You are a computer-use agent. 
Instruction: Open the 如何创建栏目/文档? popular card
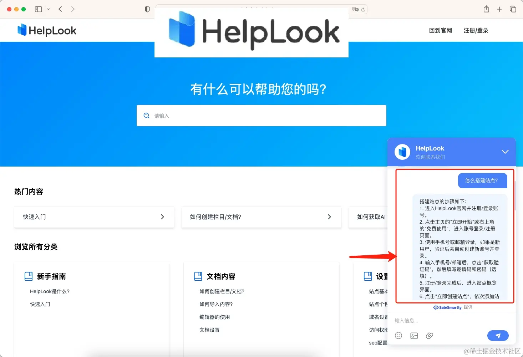tap(261, 217)
